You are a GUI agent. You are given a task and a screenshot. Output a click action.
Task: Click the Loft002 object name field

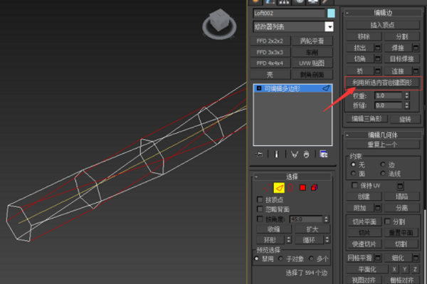(289, 13)
